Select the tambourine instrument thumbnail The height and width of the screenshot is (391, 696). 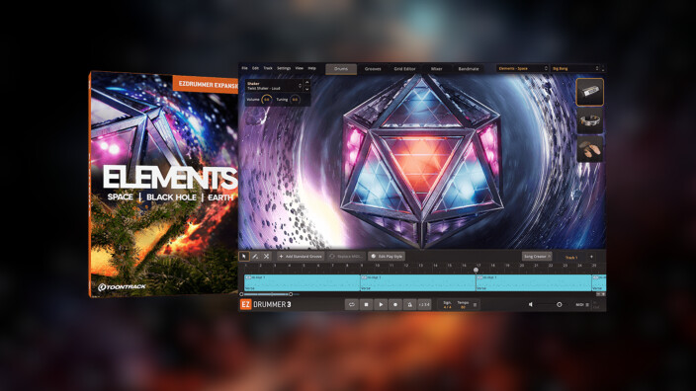tap(590, 120)
